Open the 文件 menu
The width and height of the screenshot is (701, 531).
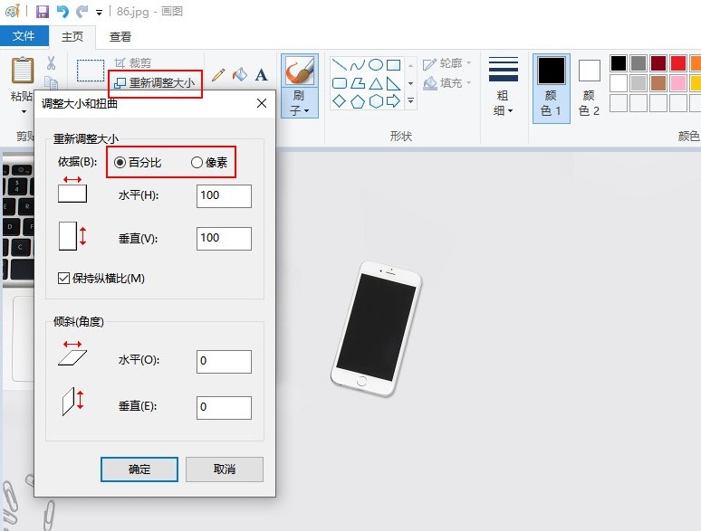pos(24,35)
